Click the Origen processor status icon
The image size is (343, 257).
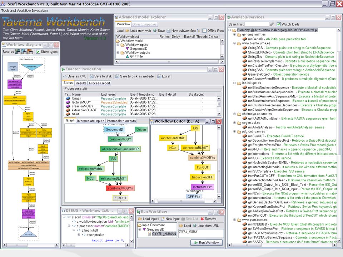pyautogui.click(x=68, y=99)
